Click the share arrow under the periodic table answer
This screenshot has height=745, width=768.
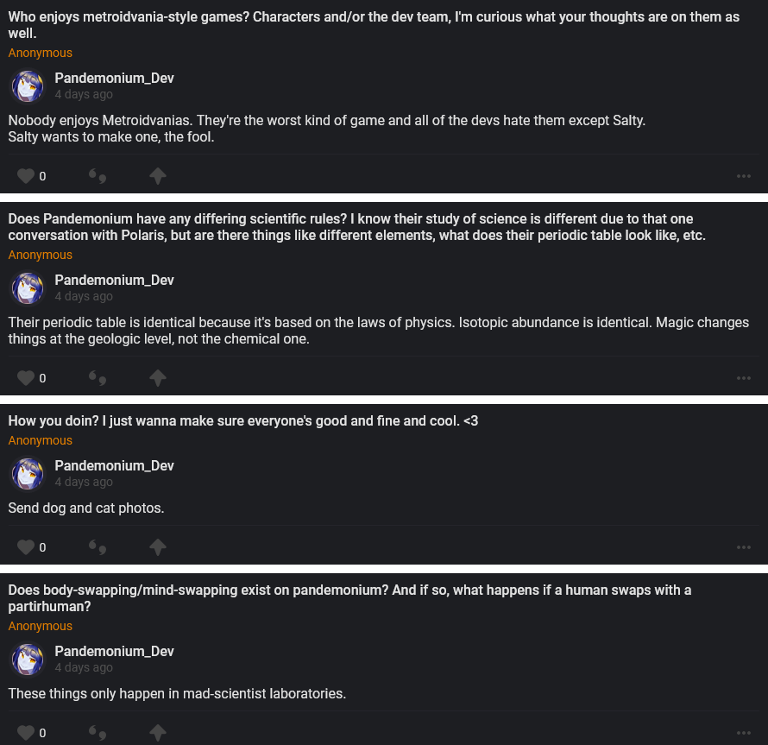coord(157,378)
